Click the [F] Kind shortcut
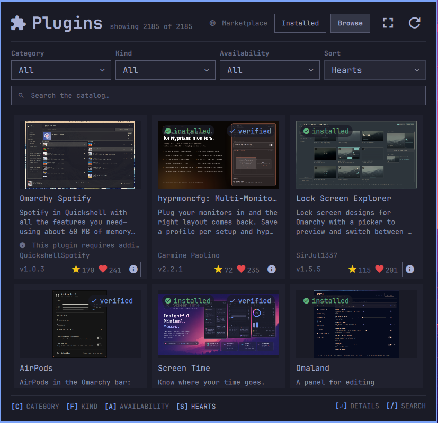 82,406
